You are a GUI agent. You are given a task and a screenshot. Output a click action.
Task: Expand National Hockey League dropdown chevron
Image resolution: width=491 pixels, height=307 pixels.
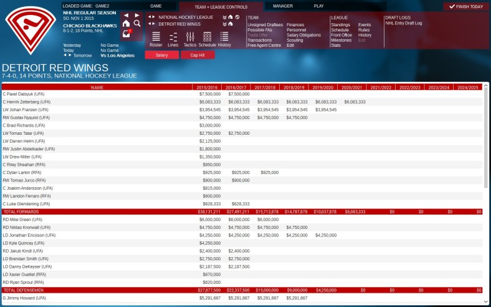pyautogui.click(x=224, y=17)
